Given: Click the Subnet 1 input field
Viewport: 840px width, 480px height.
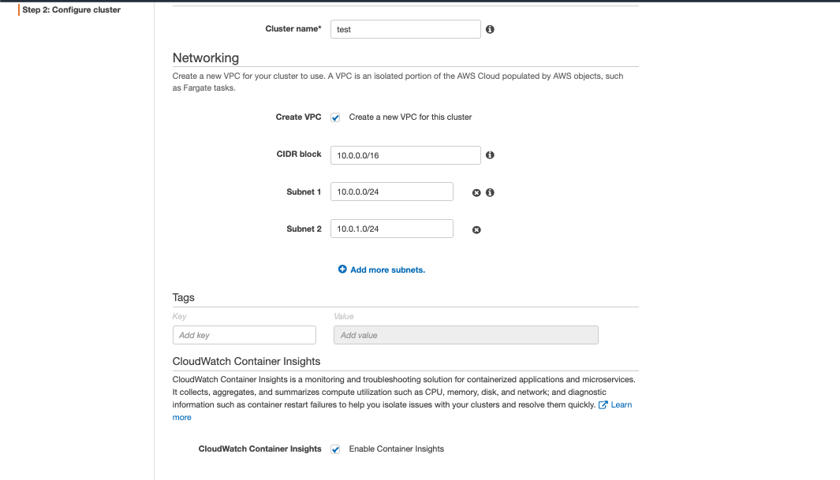Looking at the screenshot, I should 392,192.
